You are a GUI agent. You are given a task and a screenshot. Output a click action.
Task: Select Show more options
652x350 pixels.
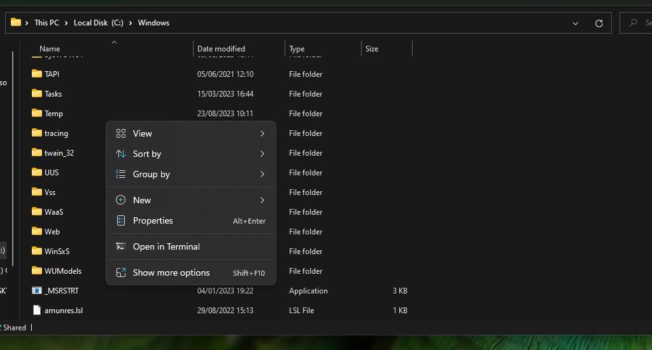click(x=171, y=273)
